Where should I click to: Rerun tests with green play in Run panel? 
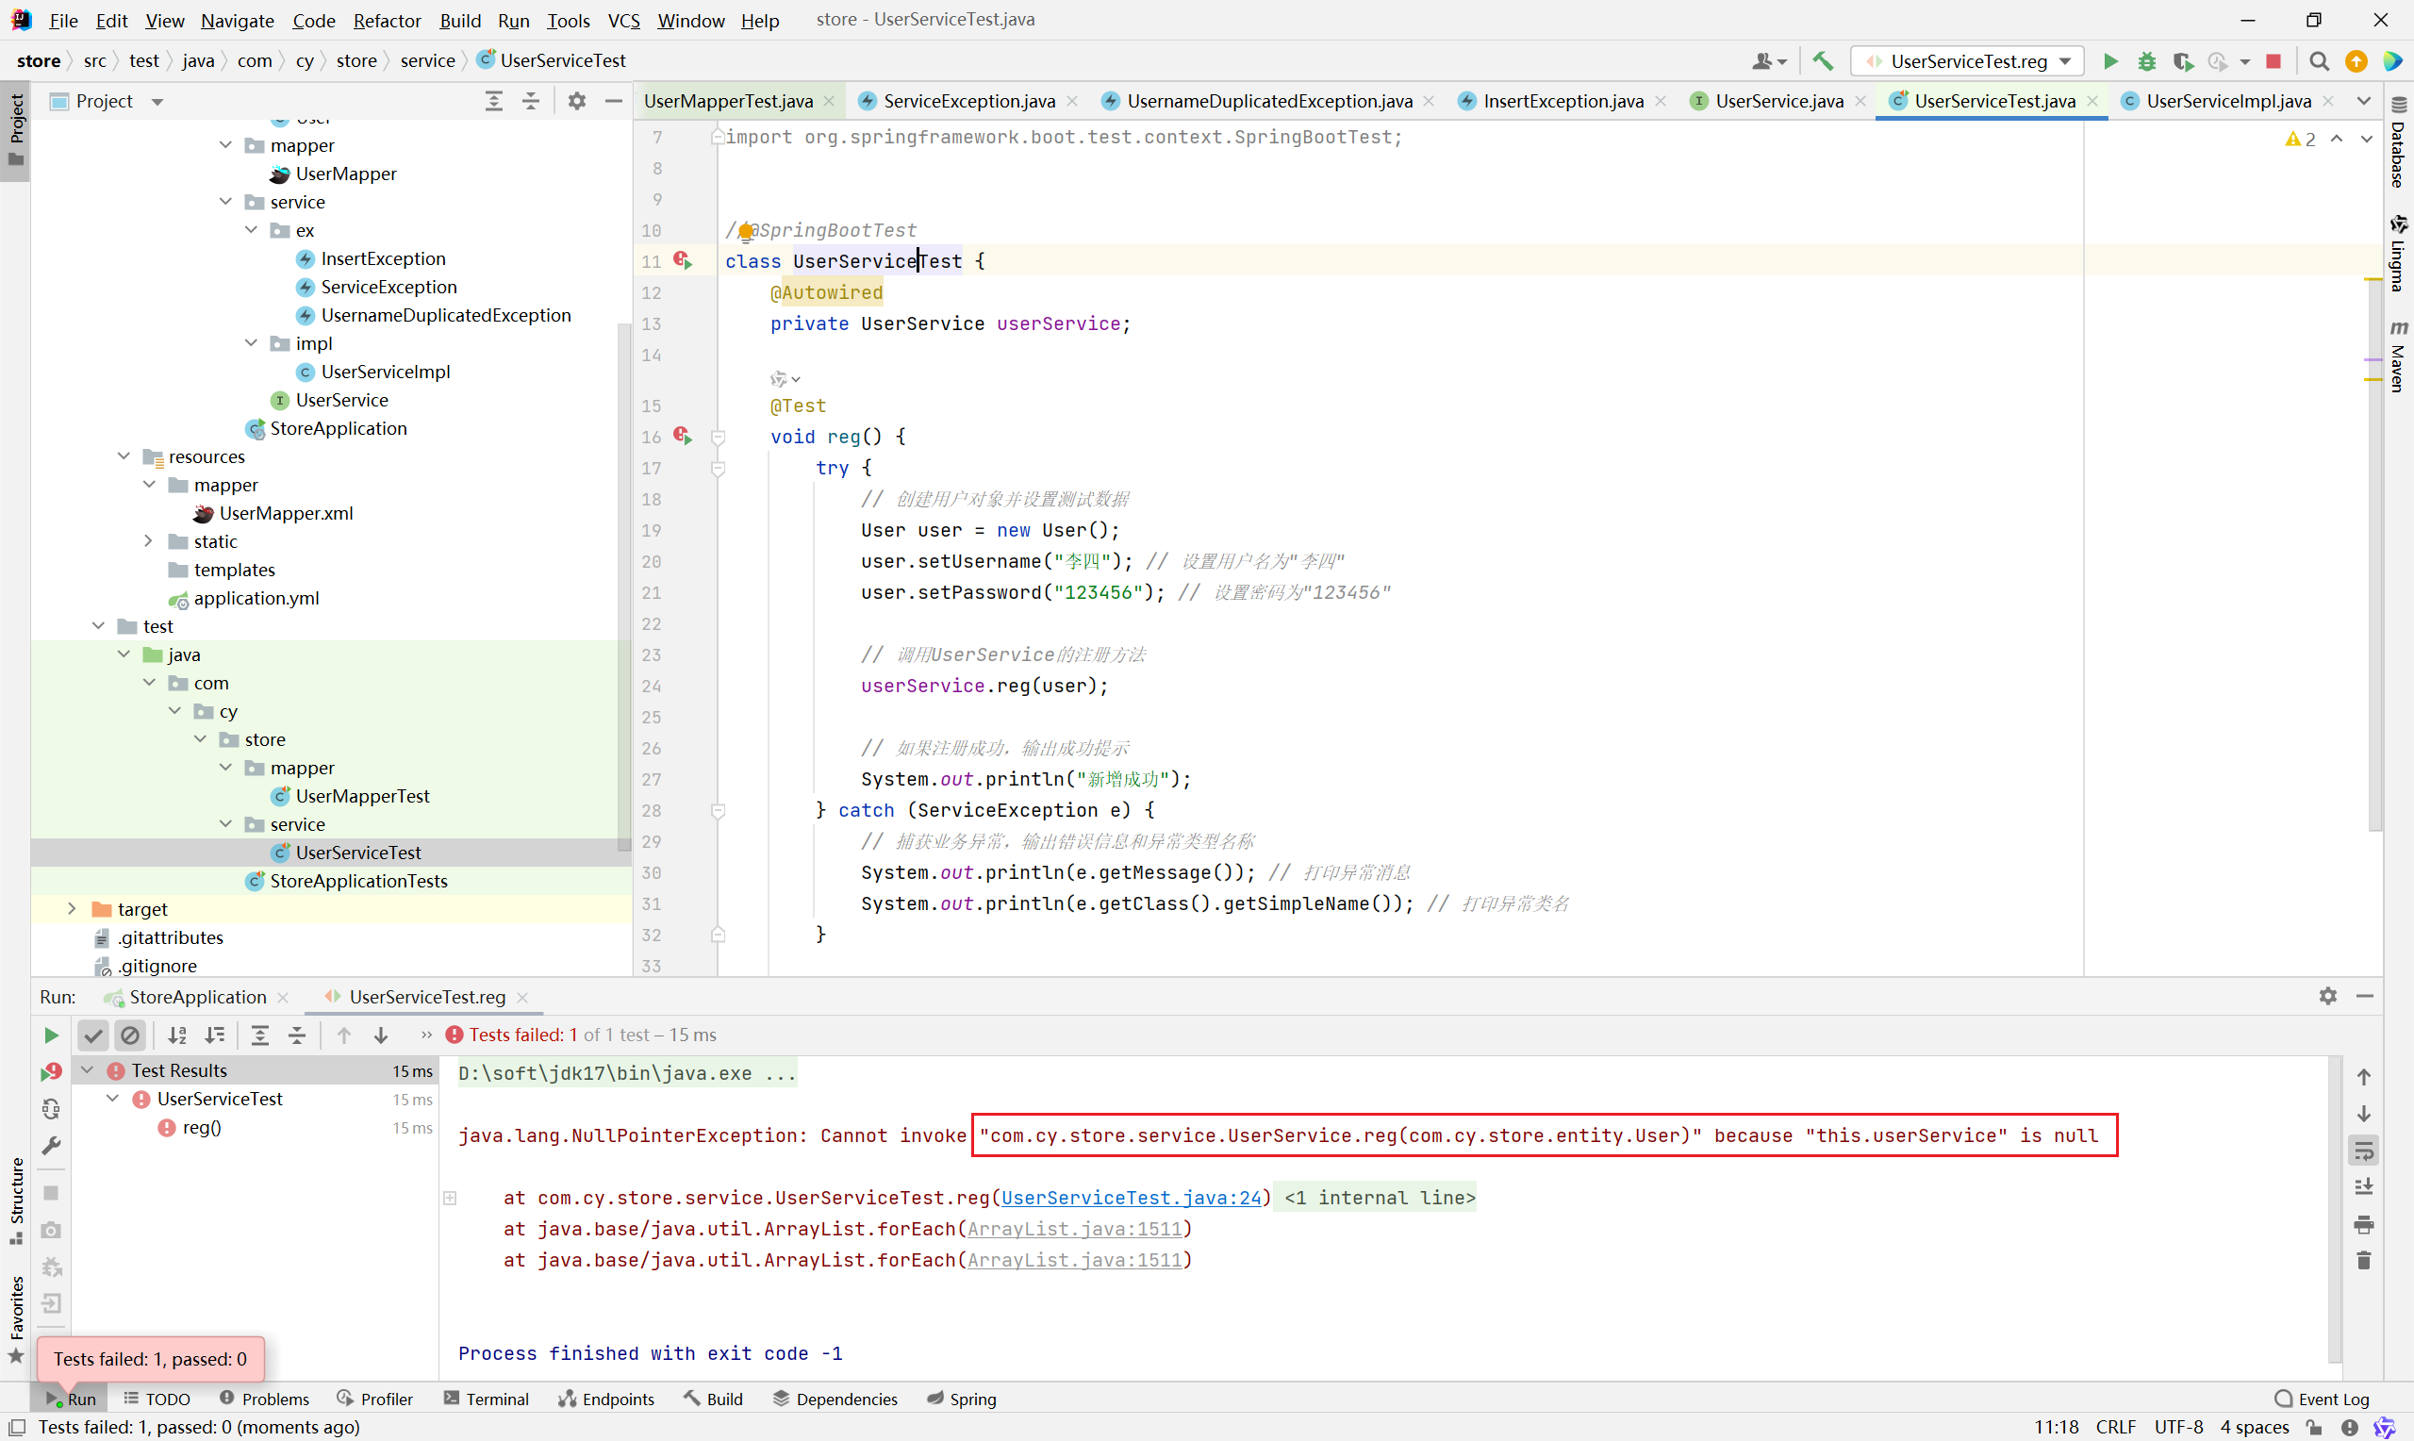[52, 1035]
